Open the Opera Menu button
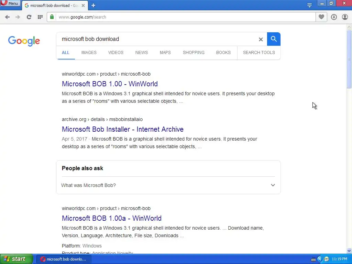This screenshot has width=352, height=264. pyautogui.click(x=10, y=3)
